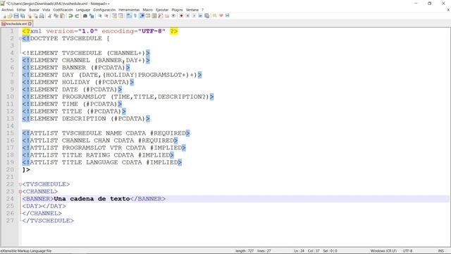Click the Paste toolbar icon
This screenshot has height=254, width=451.
click(x=62, y=16)
